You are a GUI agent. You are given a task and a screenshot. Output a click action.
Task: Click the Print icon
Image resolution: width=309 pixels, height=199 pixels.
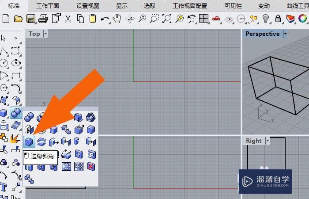point(43,19)
